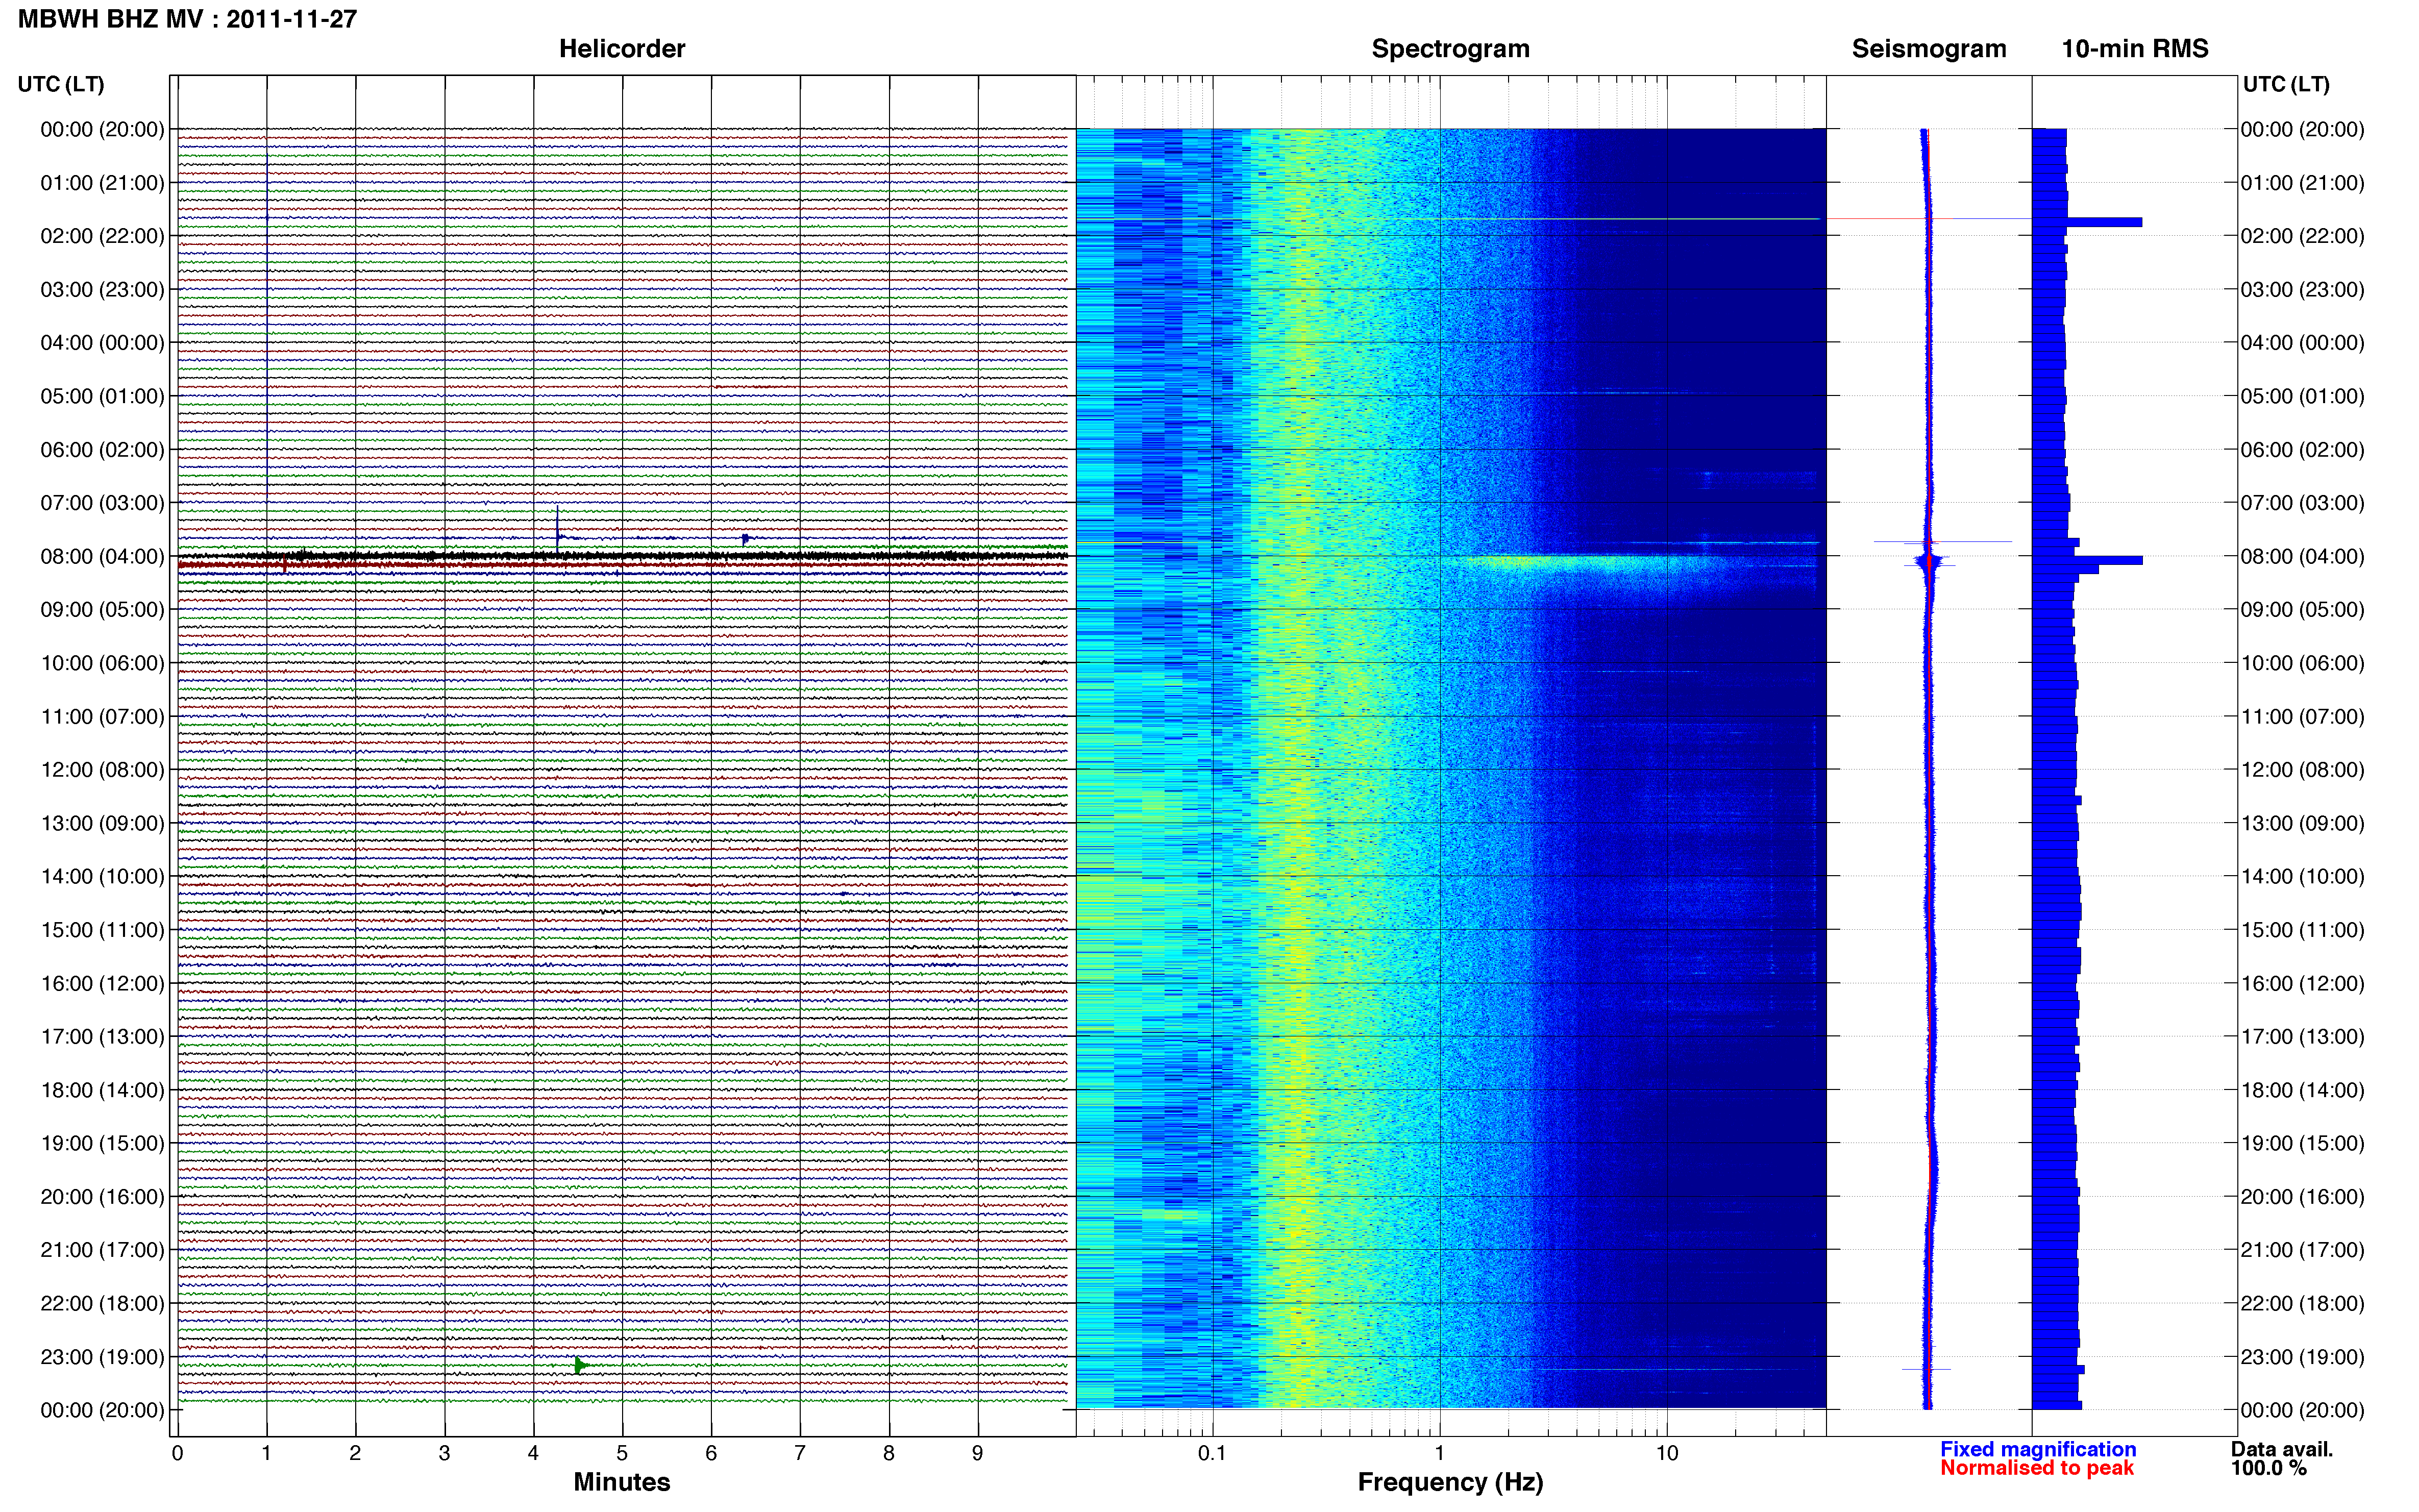
Task: Click the thick black helicorder trace at 08:00
Action: click(x=622, y=555)
